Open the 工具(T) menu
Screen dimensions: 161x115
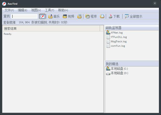[x=49, y=10]
